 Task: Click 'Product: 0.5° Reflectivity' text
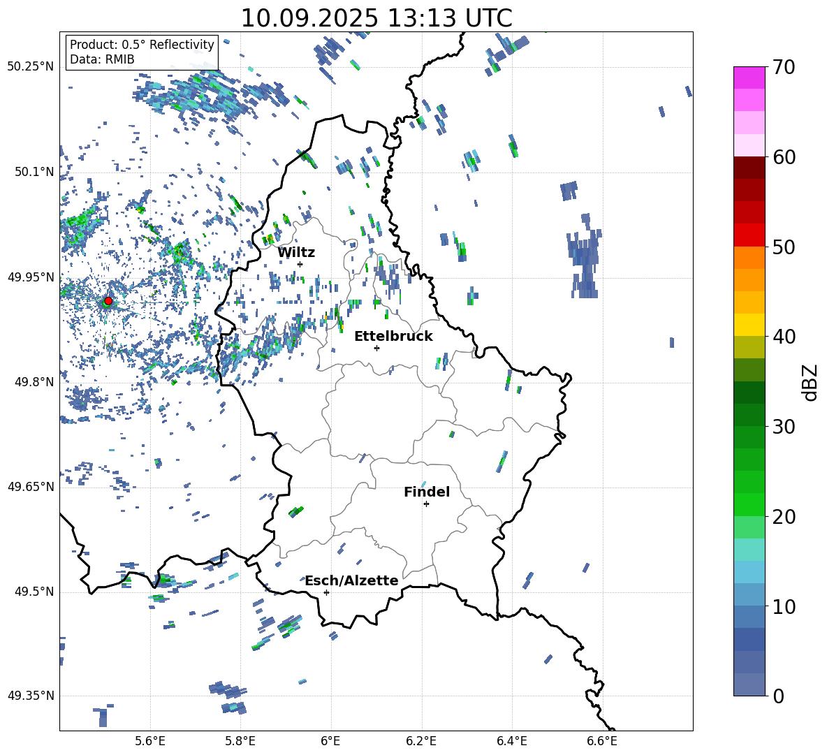pos(142,44)
